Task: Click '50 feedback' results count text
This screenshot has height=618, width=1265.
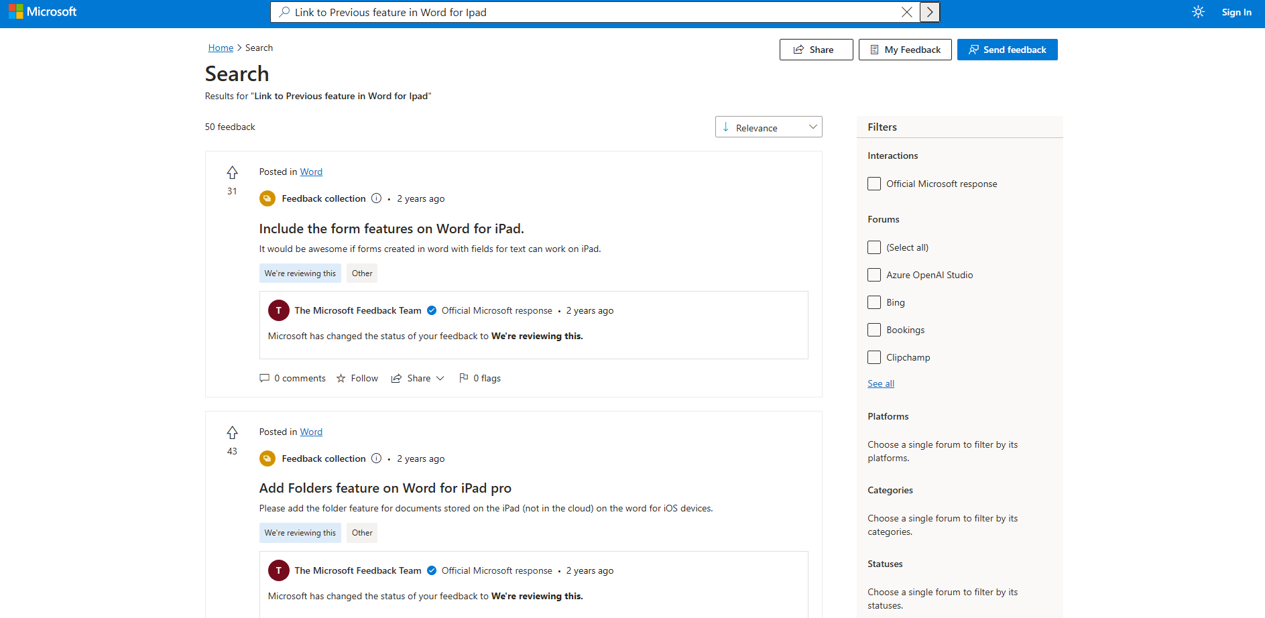Action: pos(230,127)
